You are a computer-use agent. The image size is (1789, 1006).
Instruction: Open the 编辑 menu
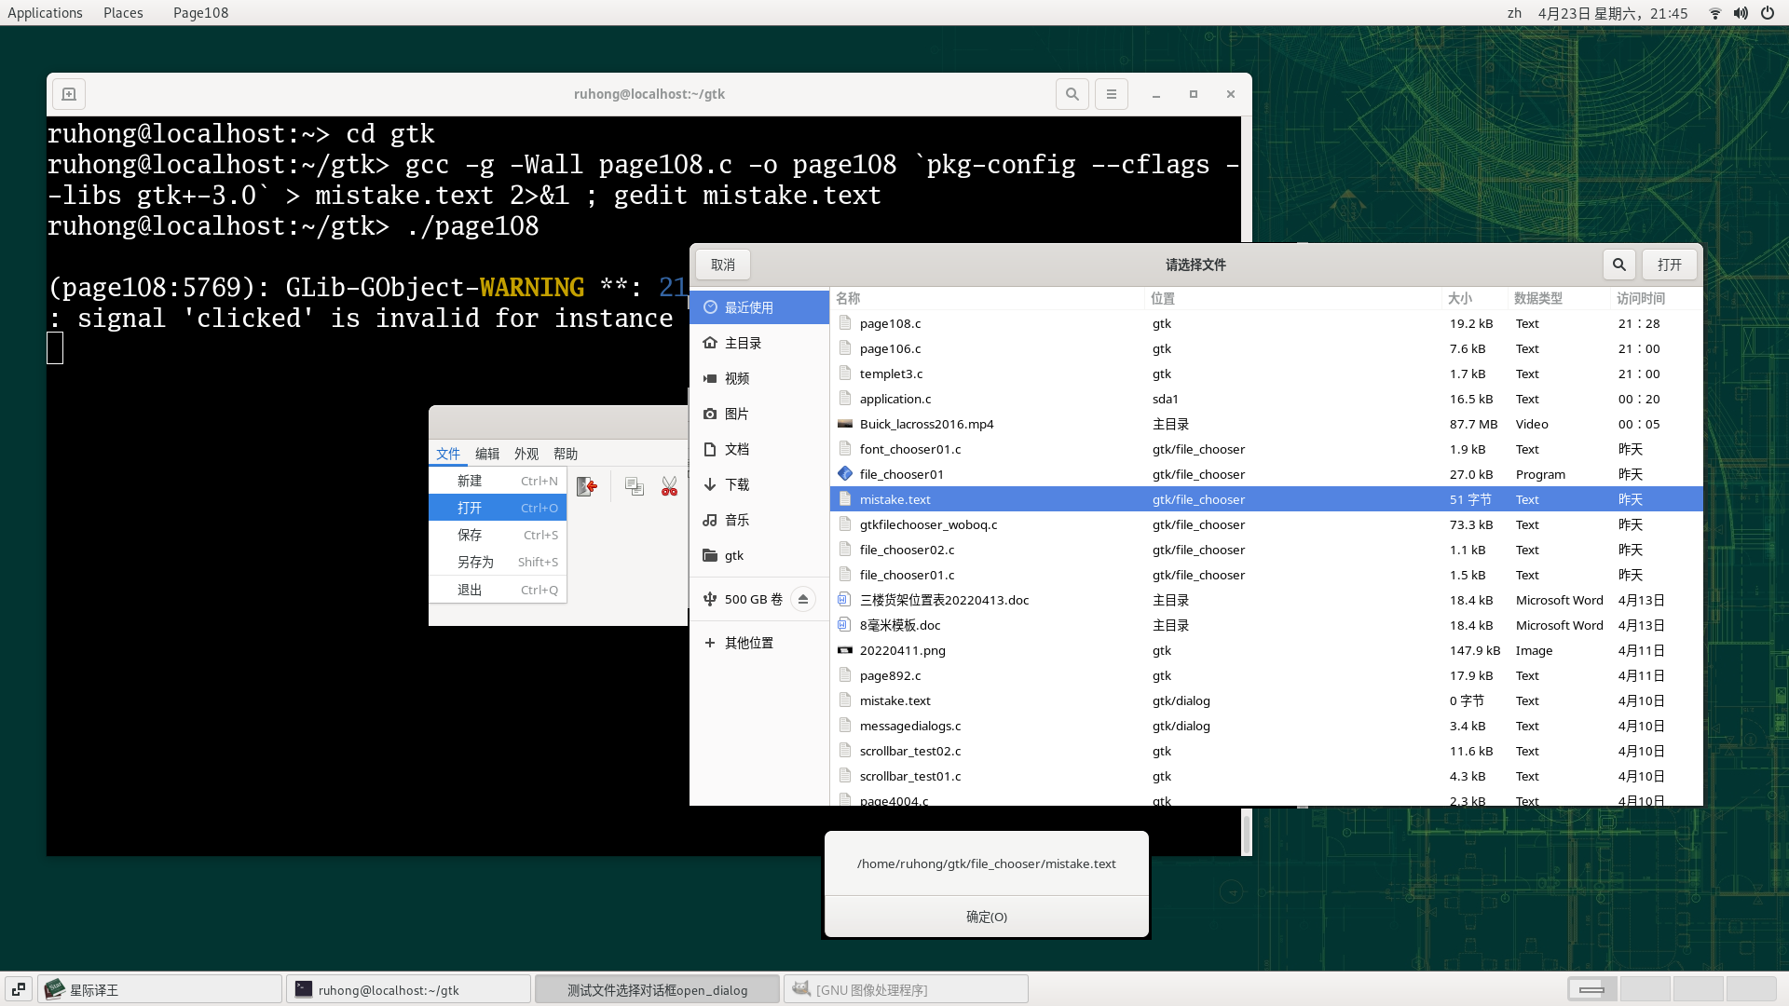point(487,454)
